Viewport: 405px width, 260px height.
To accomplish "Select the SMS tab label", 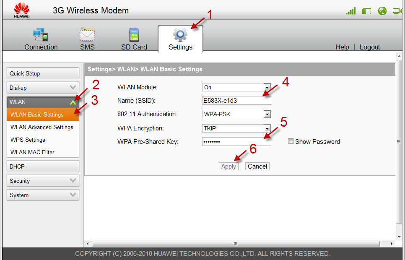I will [87, 47].
